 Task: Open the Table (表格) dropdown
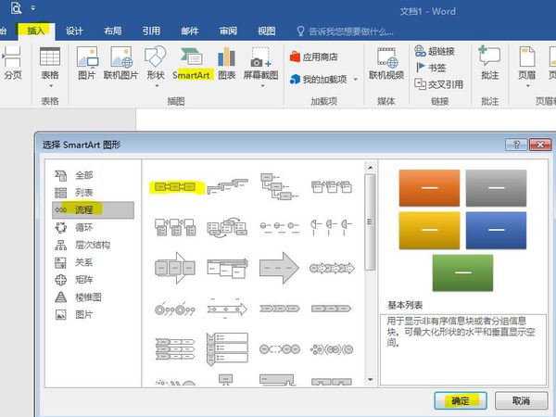tap(50, 68)
